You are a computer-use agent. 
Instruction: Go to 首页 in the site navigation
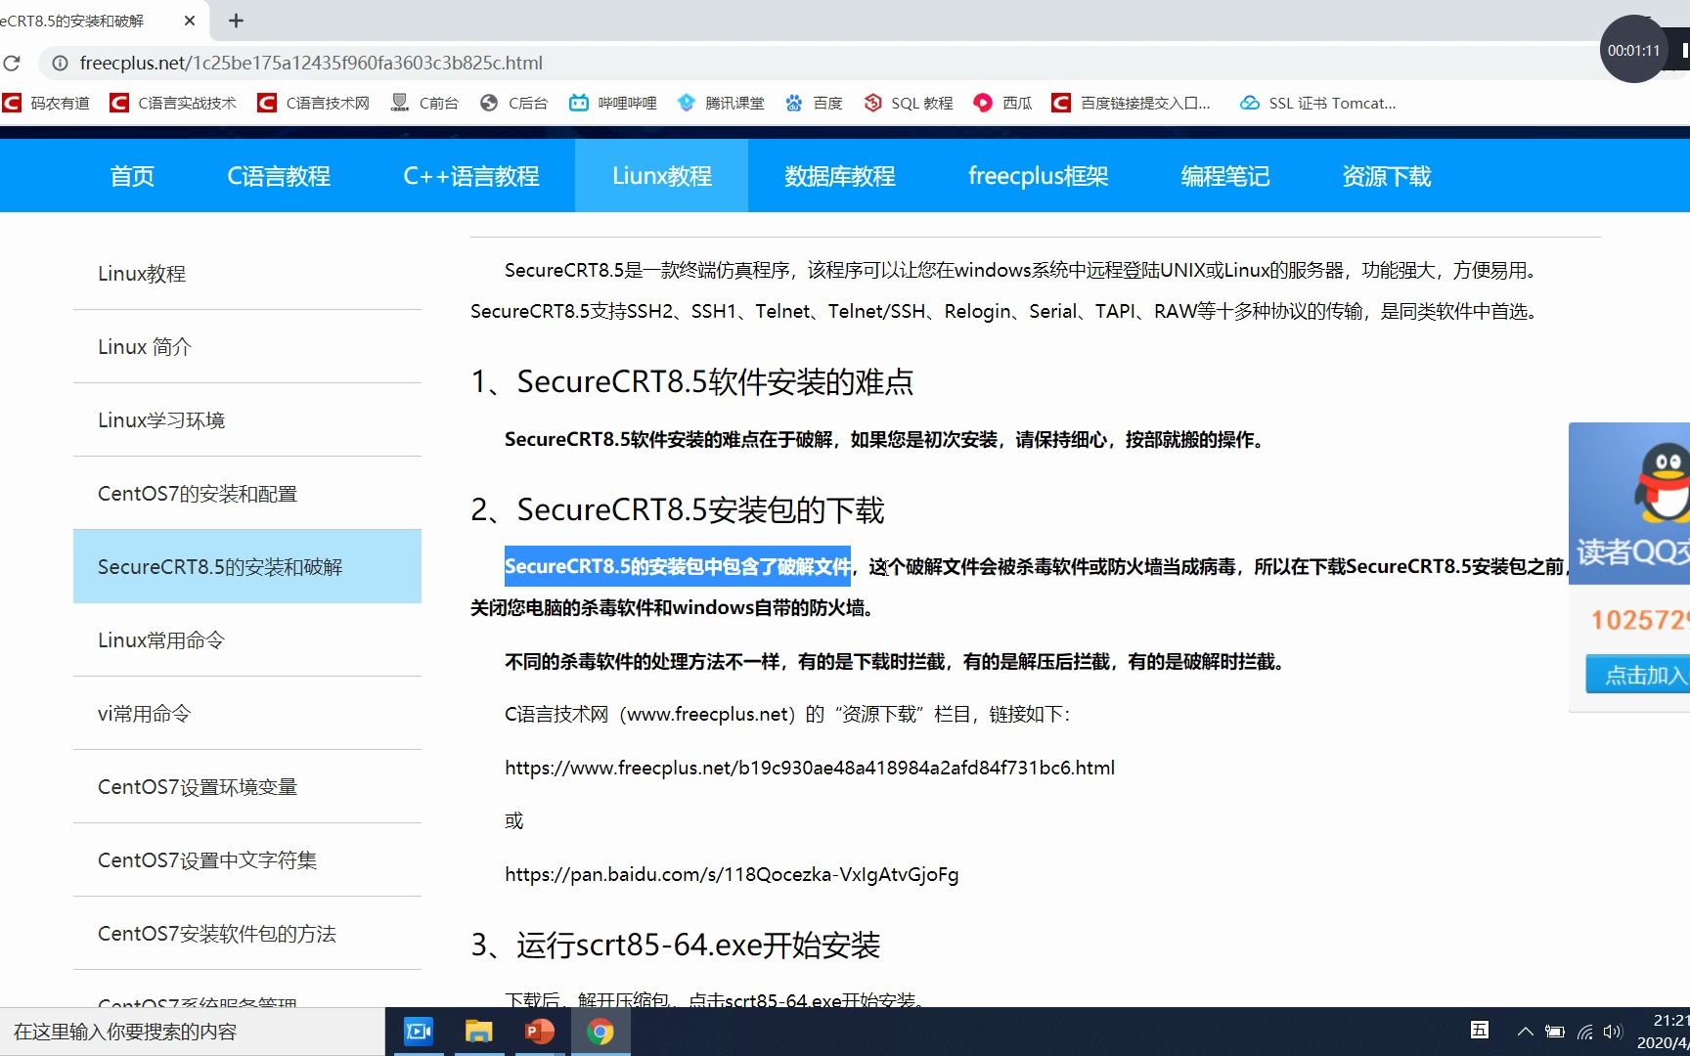(x=132, y=176)
